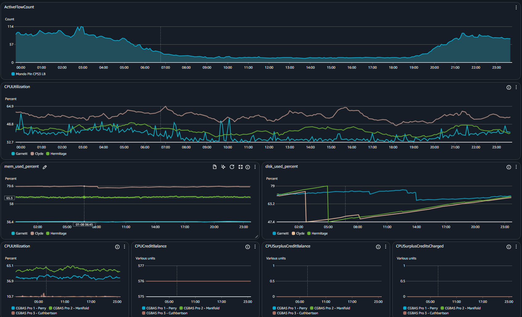Toggle CGBAS Pro 2 - Manifold in CPUCreditBalance legend
The image size is (522, 317).
click(x=200, y=308)
